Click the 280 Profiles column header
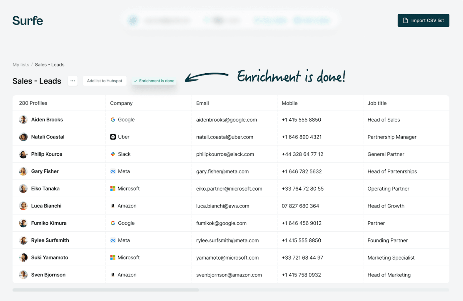The height and width of the screenshot is (301, 463). coord(33,103)
